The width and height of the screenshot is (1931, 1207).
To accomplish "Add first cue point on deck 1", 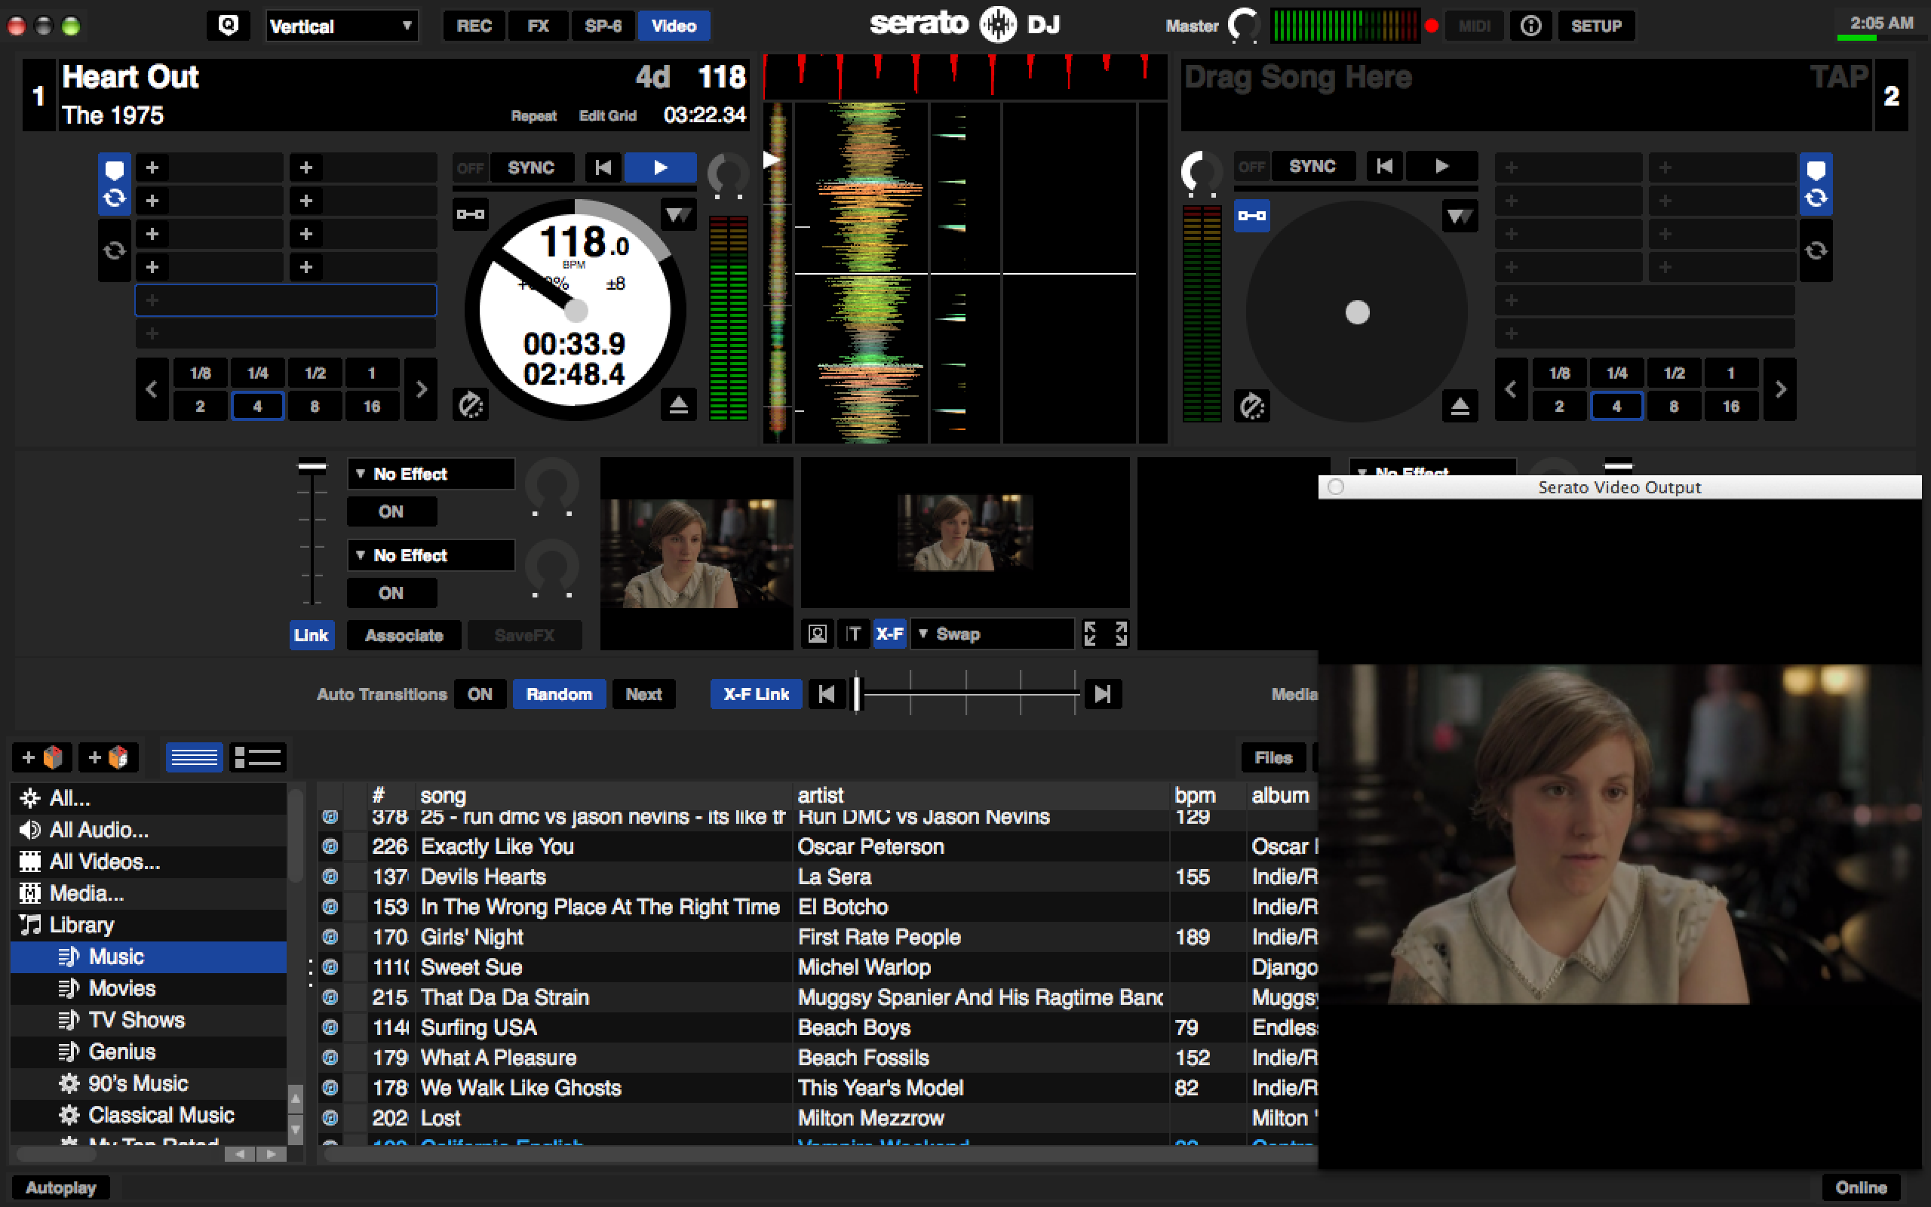I will pos(152,167).
